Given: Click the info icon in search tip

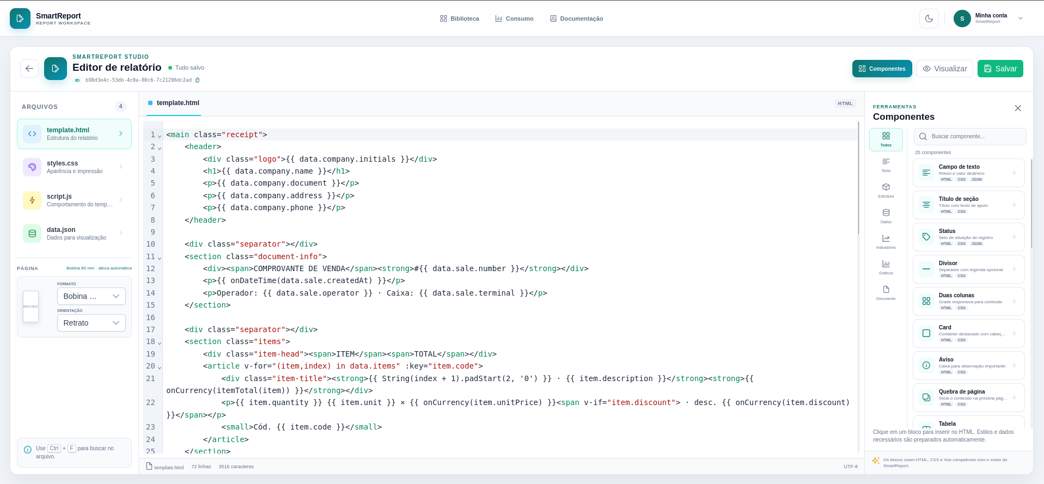Looking at the screenshot, I should [x=28, y=450].
